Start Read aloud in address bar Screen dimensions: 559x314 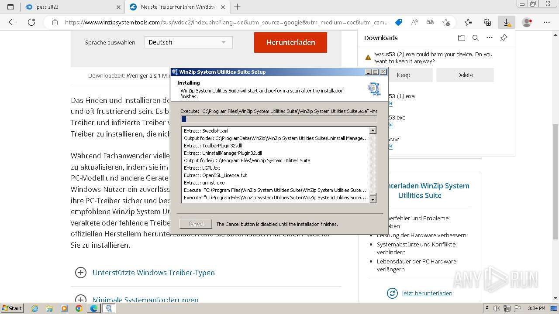click(414, 22)
